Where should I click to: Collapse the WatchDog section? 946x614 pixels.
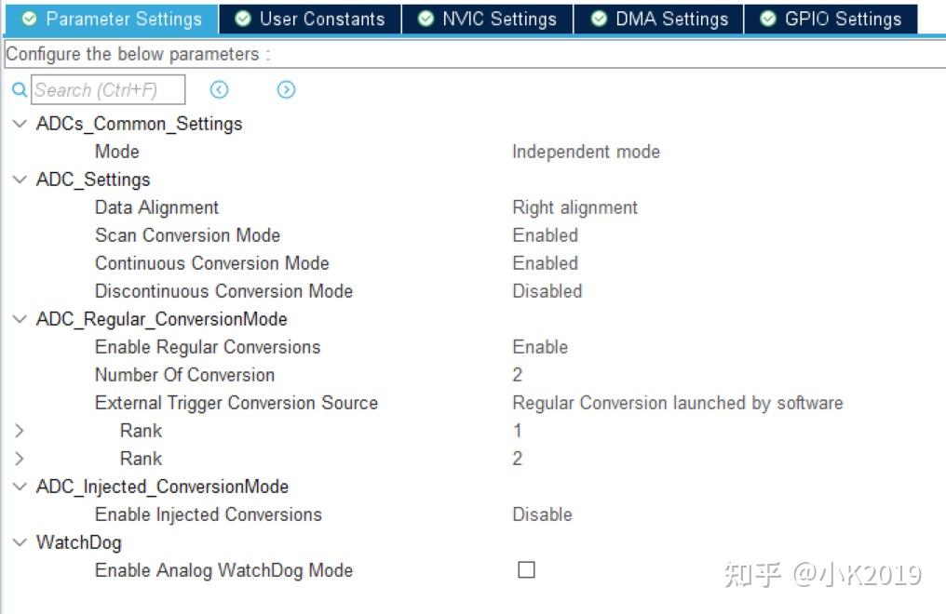point(20,541)
